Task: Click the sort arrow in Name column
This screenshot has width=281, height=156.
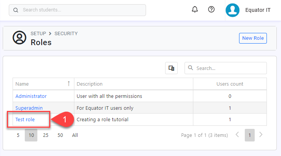Action: coord(69,84)
